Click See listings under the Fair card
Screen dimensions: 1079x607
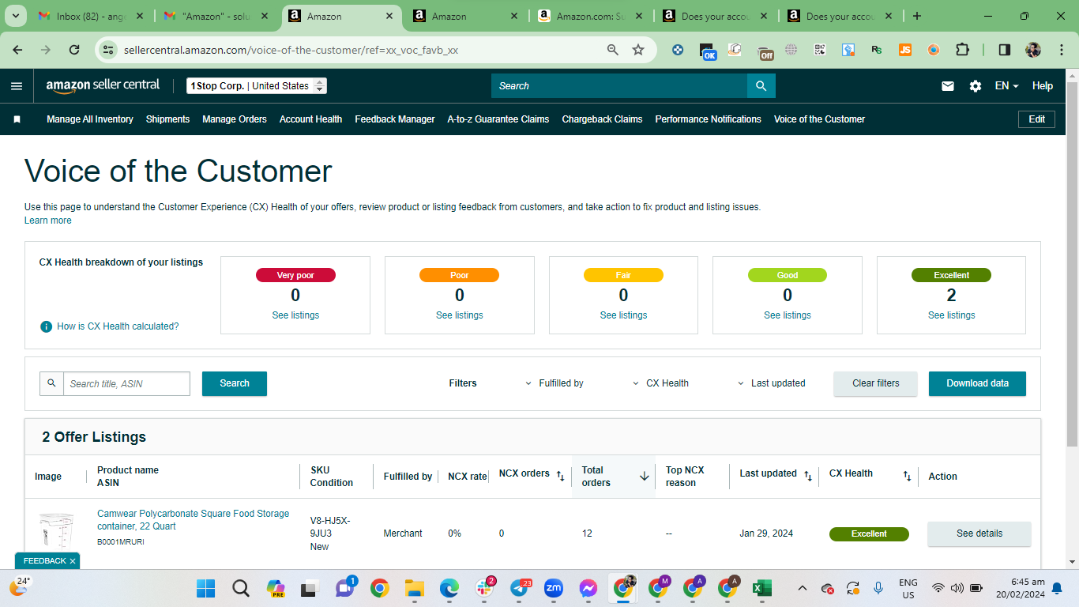(623, 315)
